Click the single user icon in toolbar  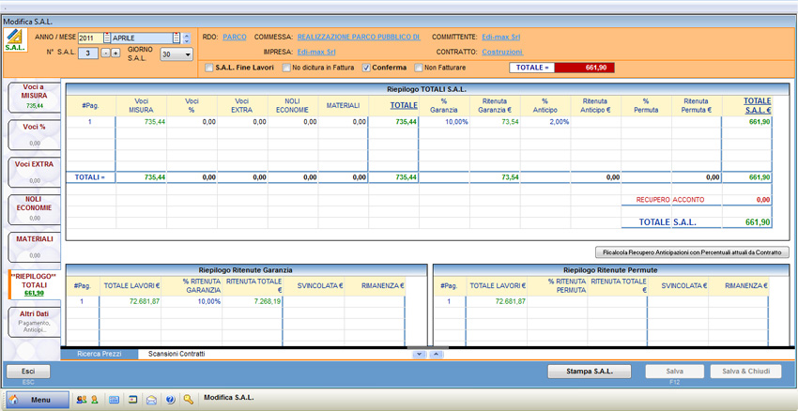[94, 400]
